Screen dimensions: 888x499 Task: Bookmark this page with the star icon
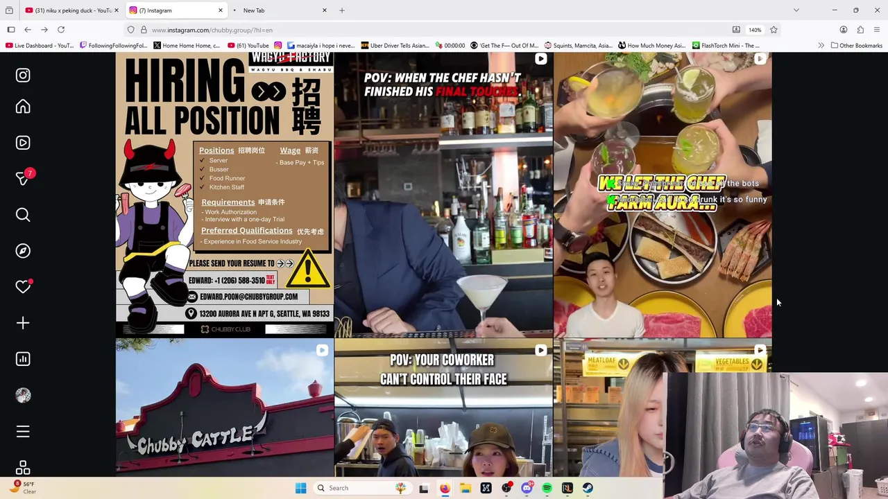(x=774, y=30)
